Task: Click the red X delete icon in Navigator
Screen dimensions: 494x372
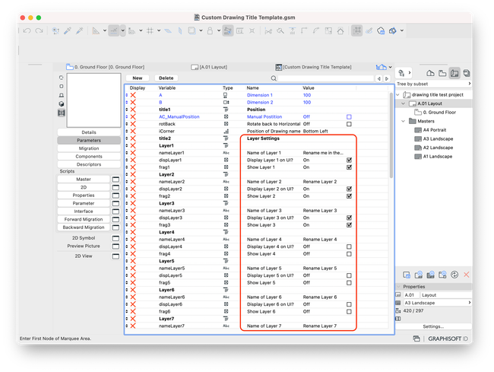Action: (467, 275)
